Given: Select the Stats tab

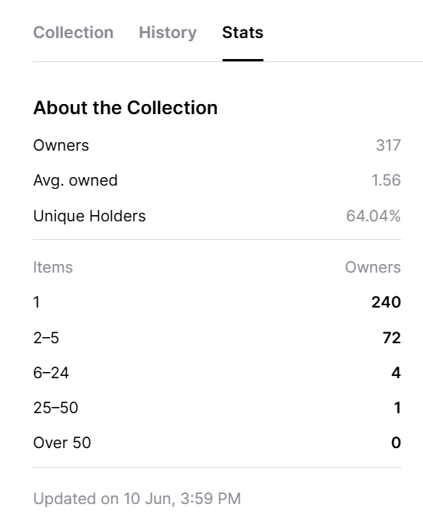Looking at the screenshot, I should pyautogui.click(x=243, y=33).
